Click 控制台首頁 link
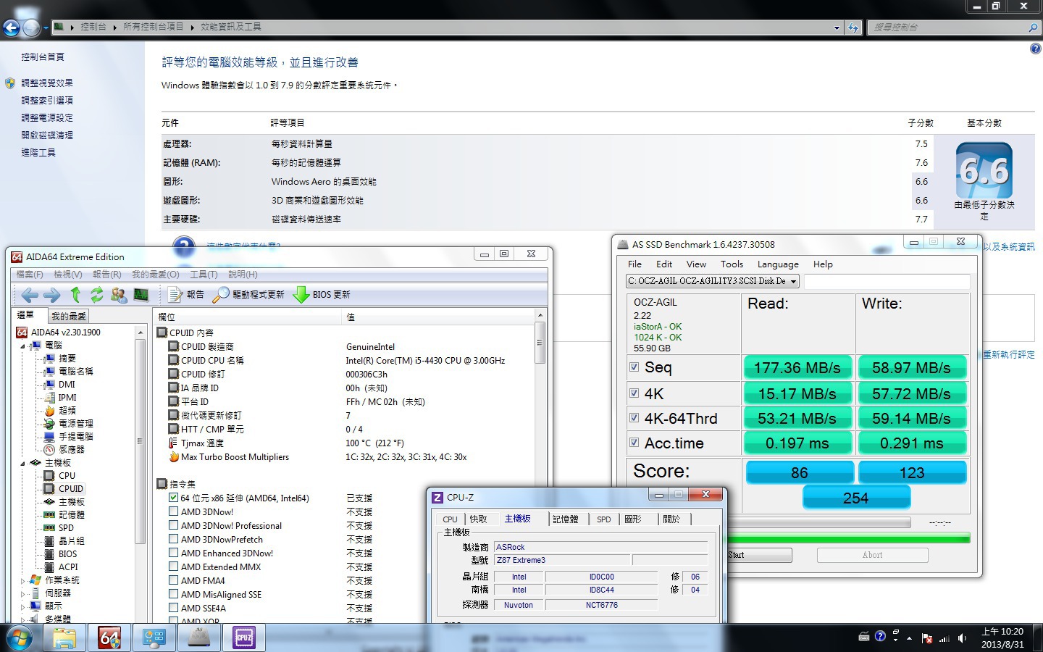Viewport: 1043px width, 652px height. coord(43,57)
